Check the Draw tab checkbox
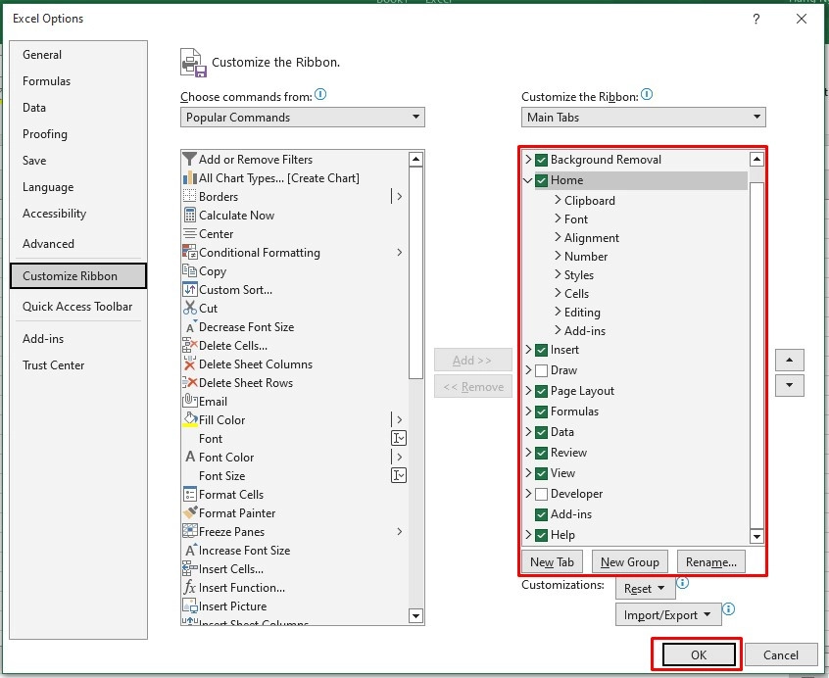 coord(541,370)
